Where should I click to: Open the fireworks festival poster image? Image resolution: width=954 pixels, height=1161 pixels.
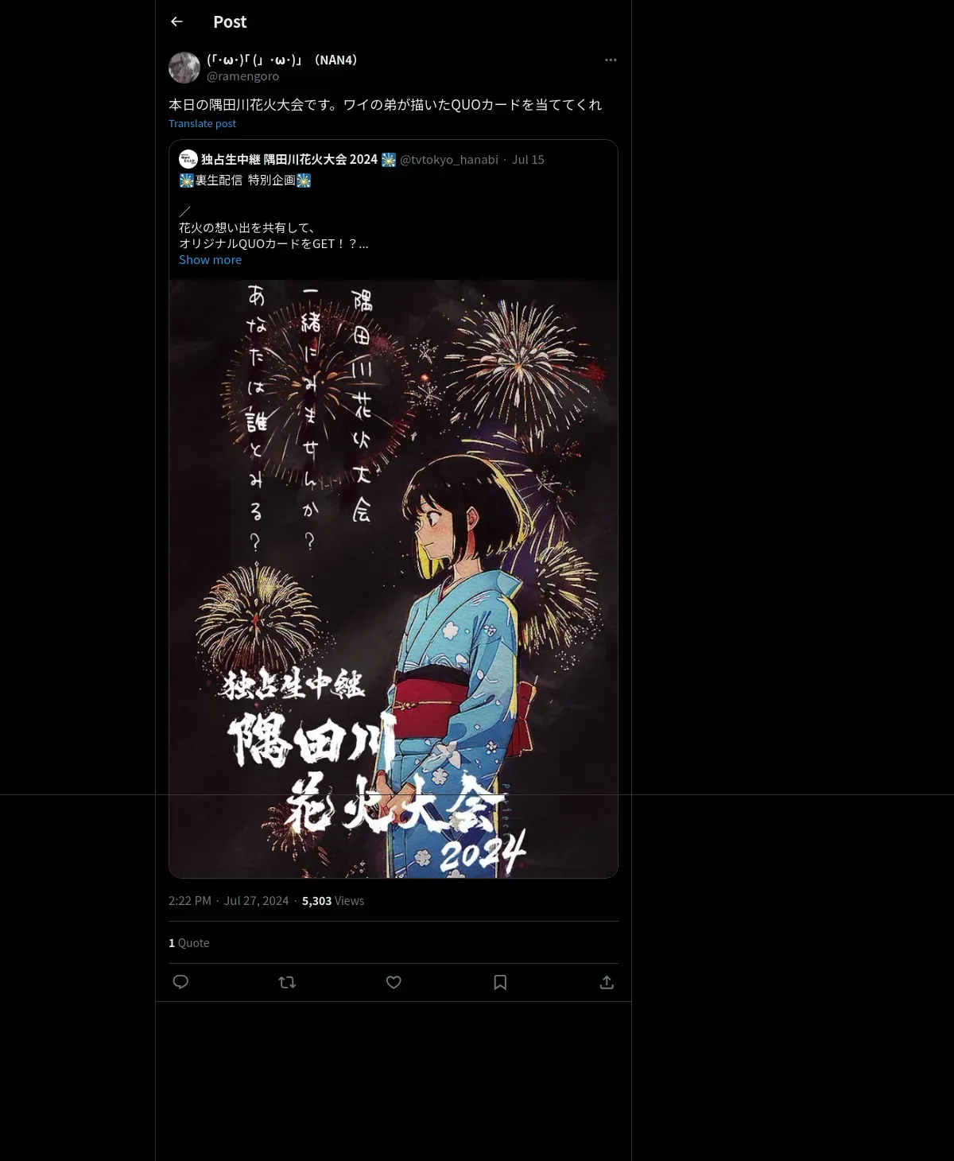point(394,579)
